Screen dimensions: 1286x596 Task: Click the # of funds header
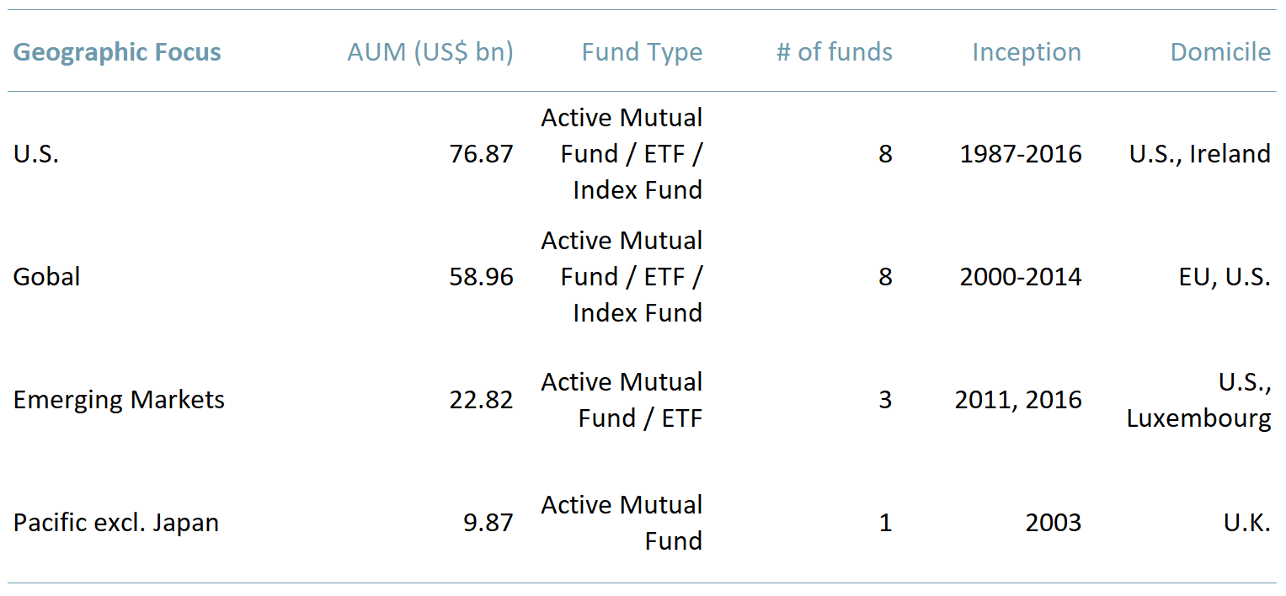point(834,52)
